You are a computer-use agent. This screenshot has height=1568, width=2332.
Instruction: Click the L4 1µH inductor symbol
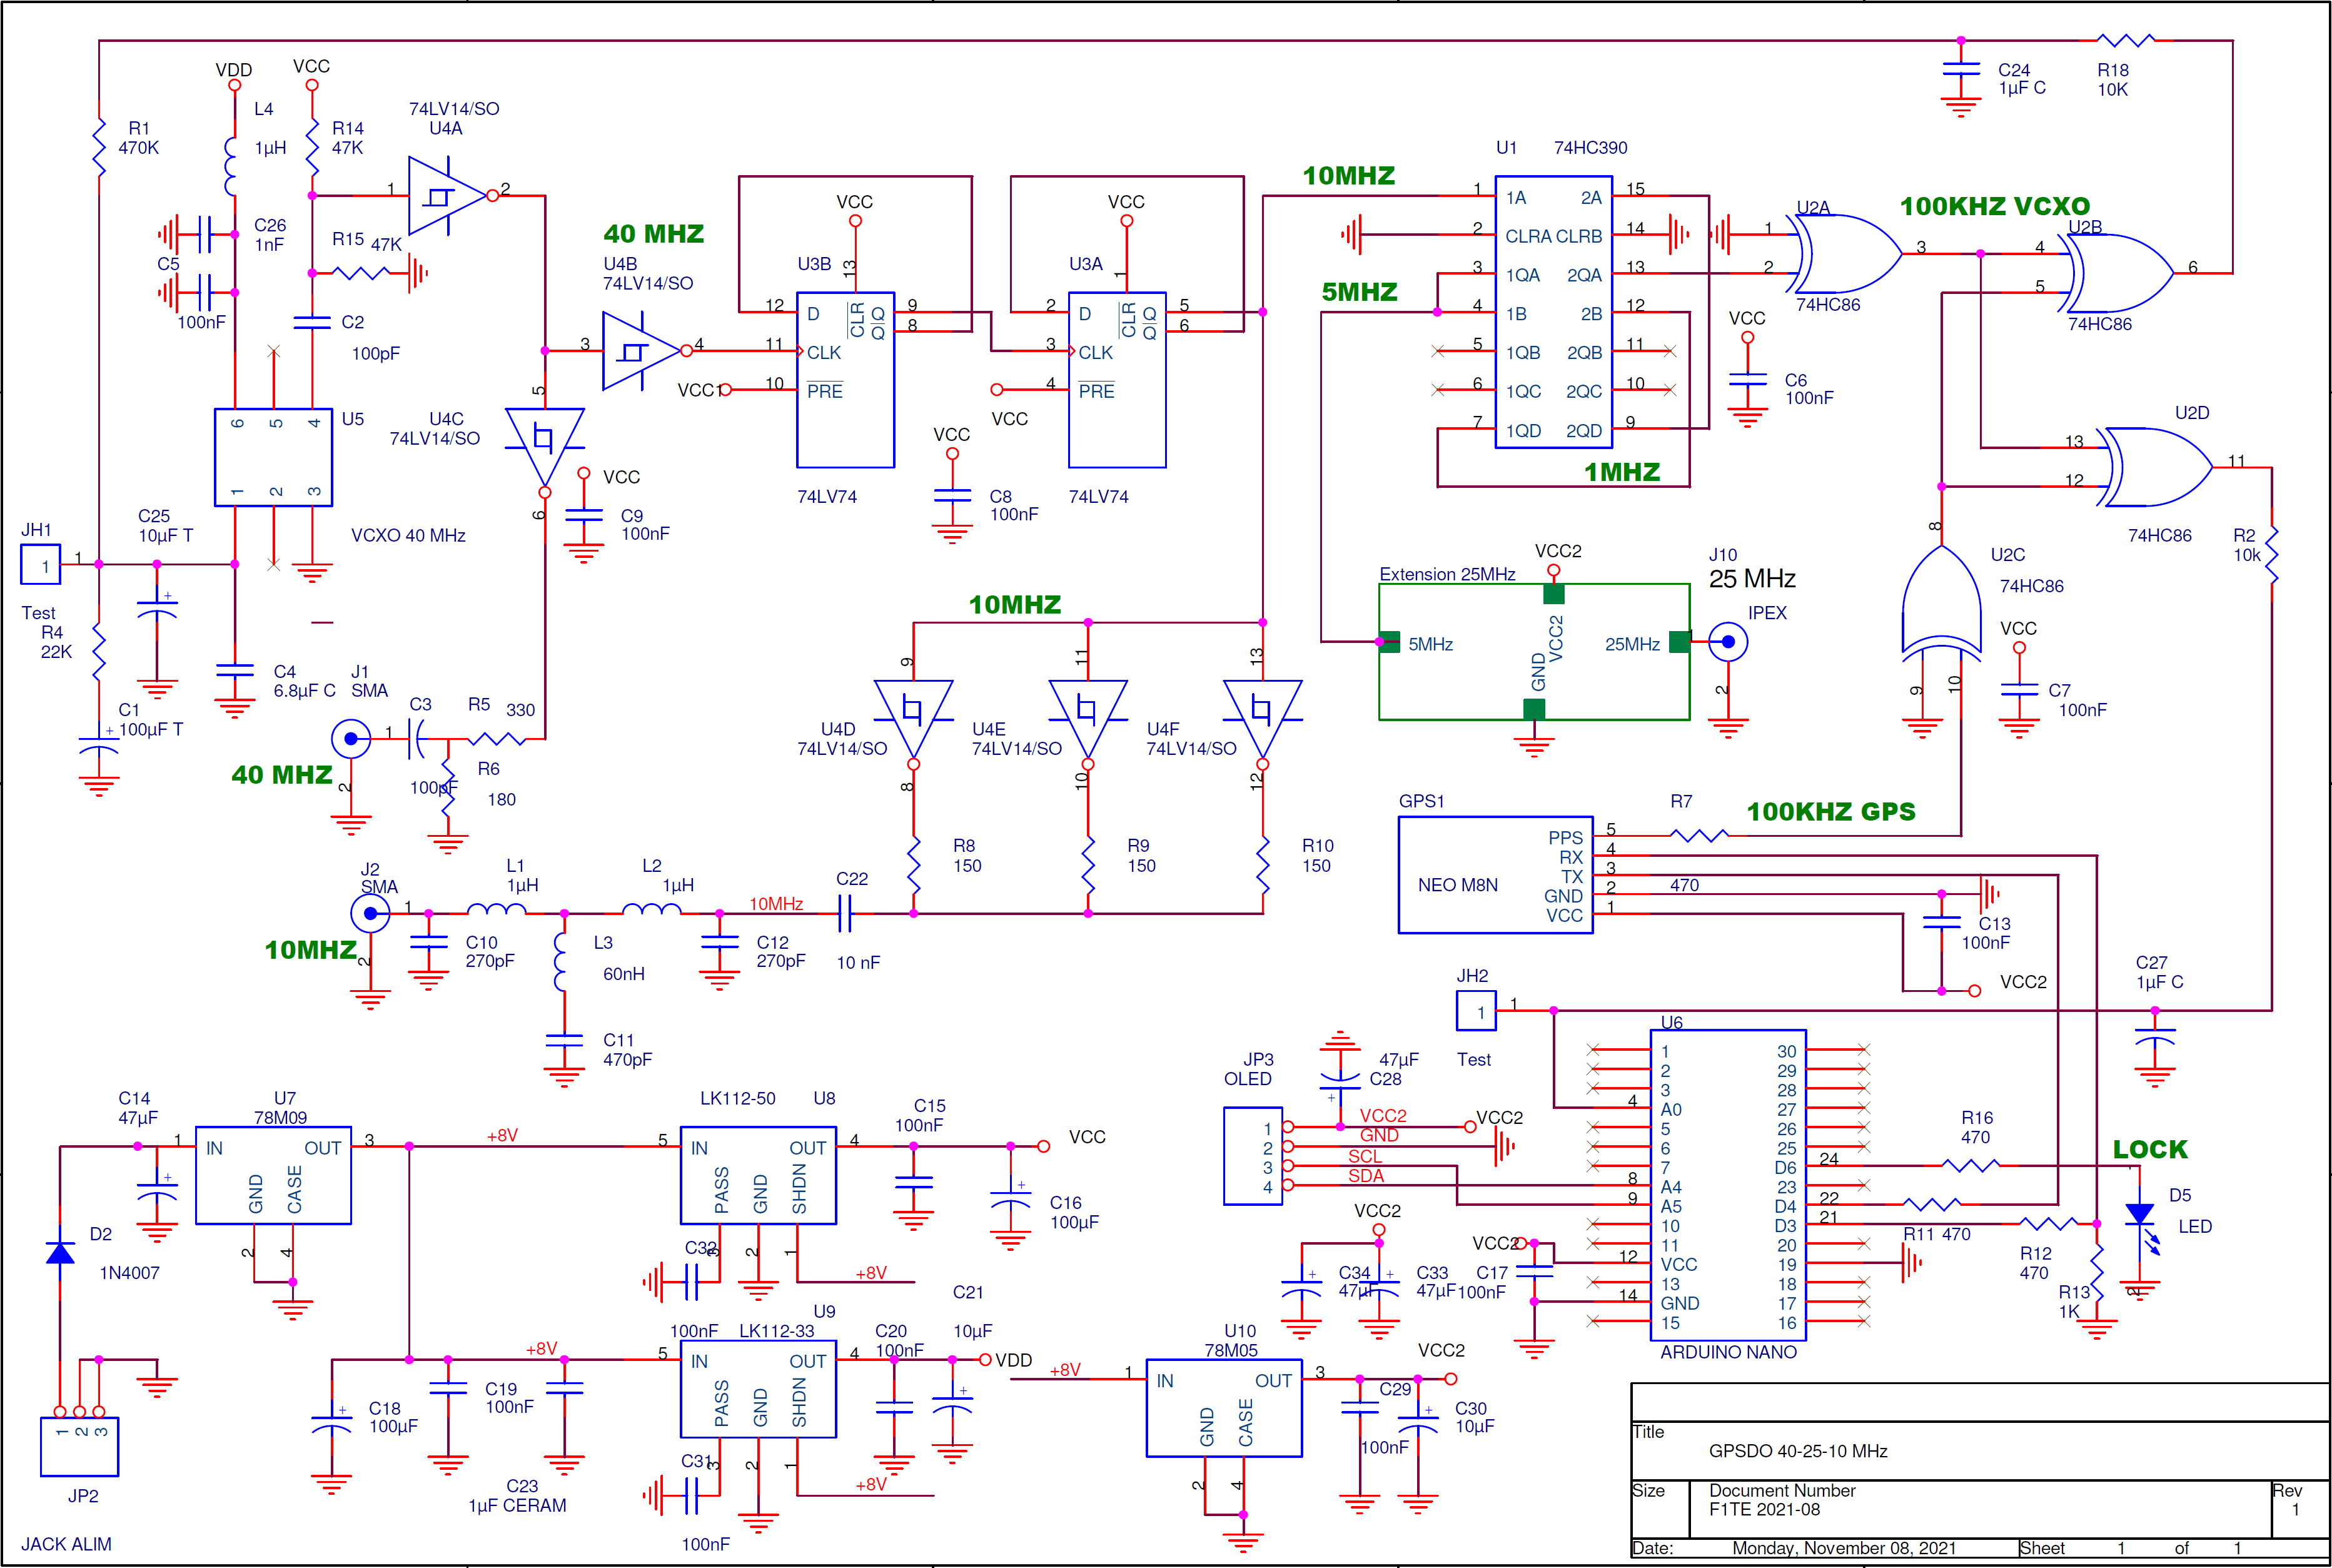click(232, 166)
